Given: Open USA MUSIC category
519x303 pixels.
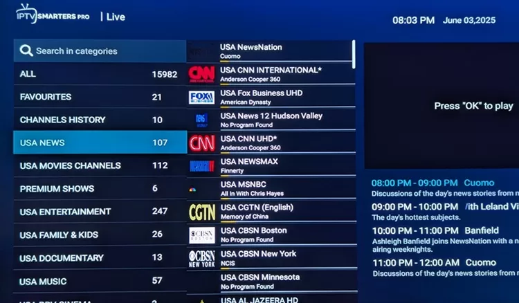Looking at the screenshot, I should [x=100, y=281].
